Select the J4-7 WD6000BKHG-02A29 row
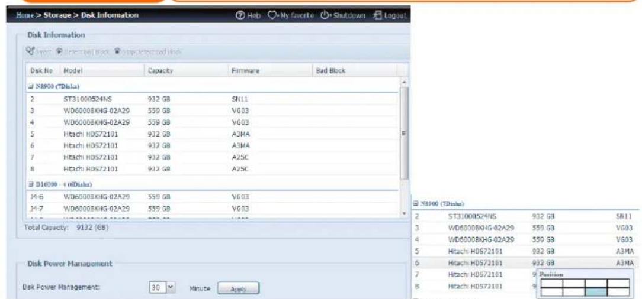642x299 pixels. [213, 209]
